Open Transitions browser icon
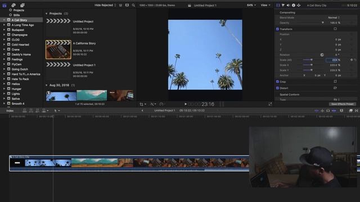Viewport: 360px width, 202px height. pos(357,111)
